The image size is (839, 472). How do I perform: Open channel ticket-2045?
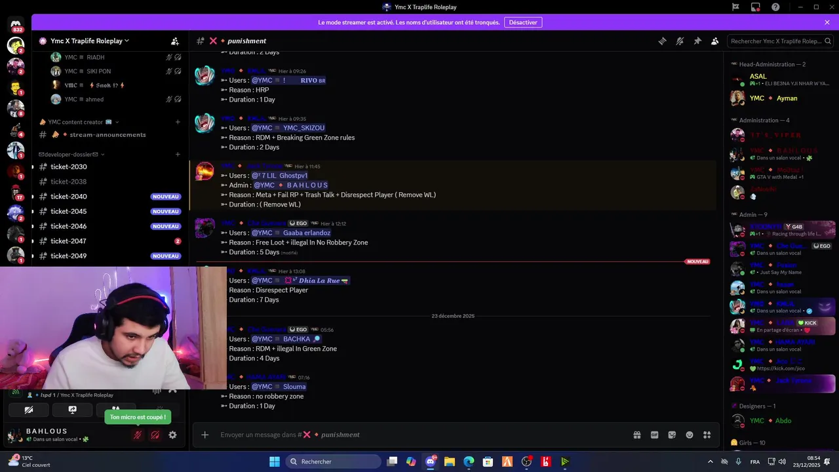tap(109, 211)
